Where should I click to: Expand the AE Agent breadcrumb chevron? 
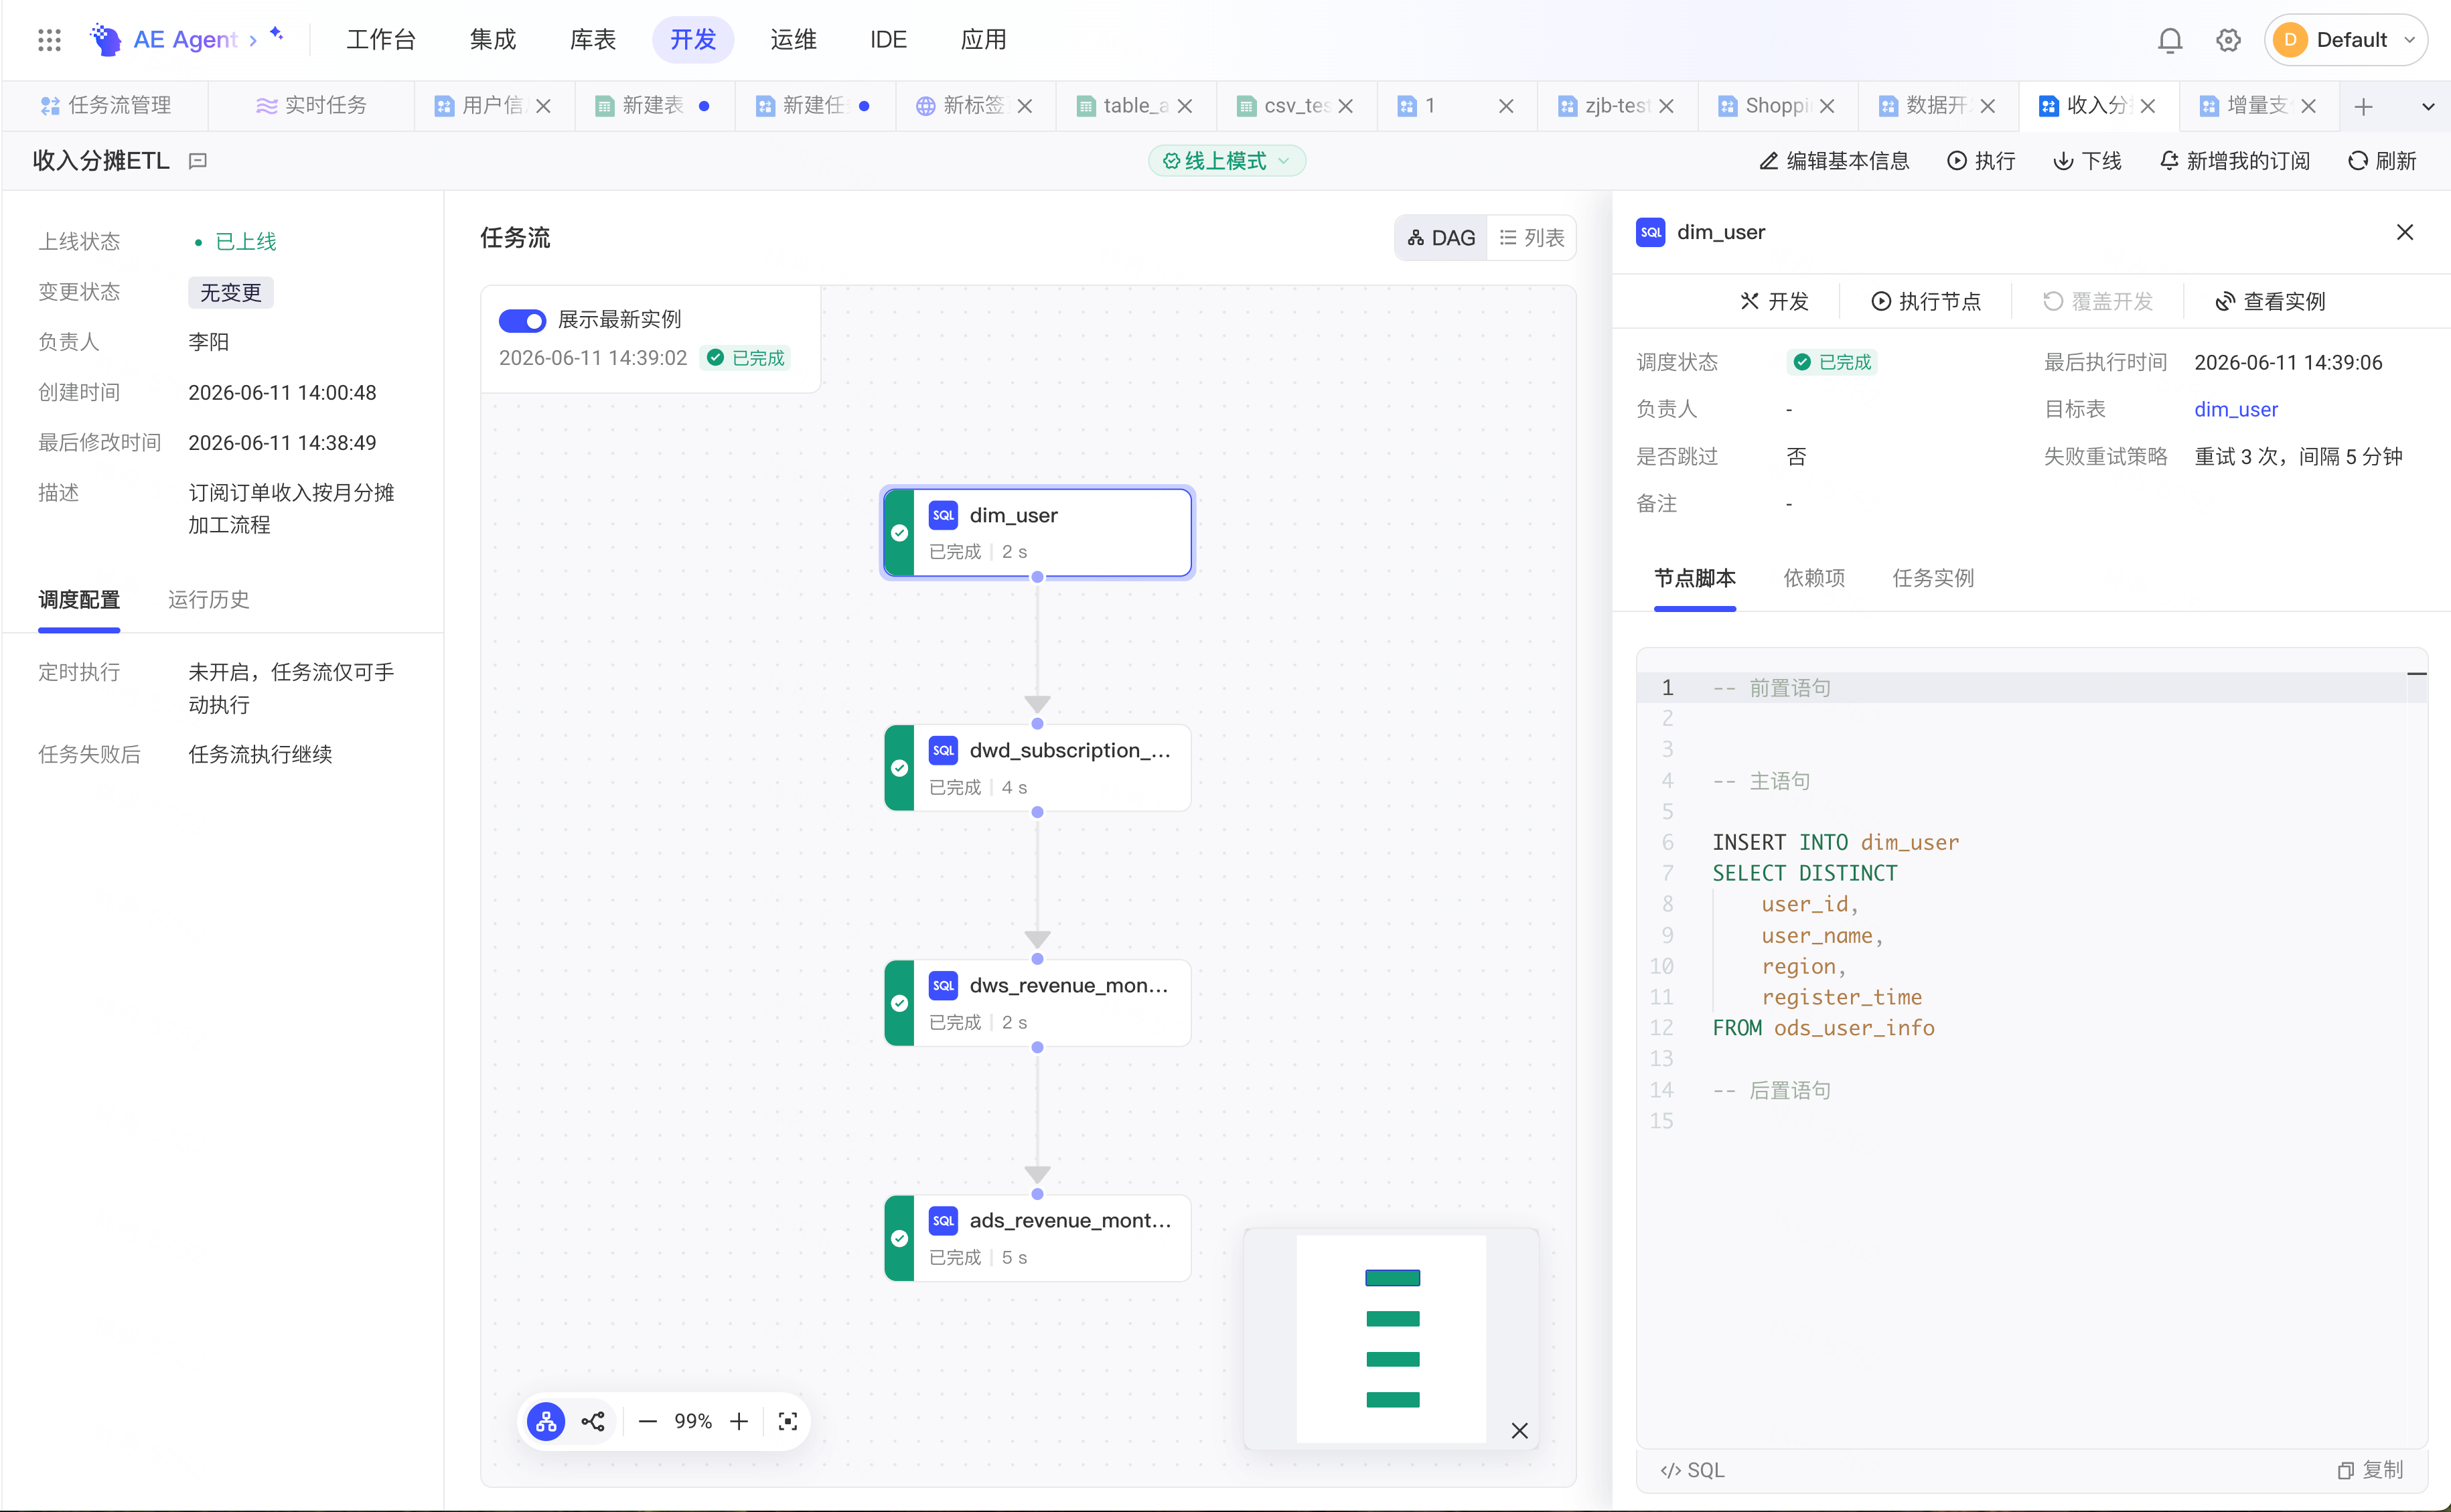point(253,40)
